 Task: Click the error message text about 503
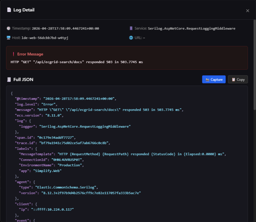point(77,62)
